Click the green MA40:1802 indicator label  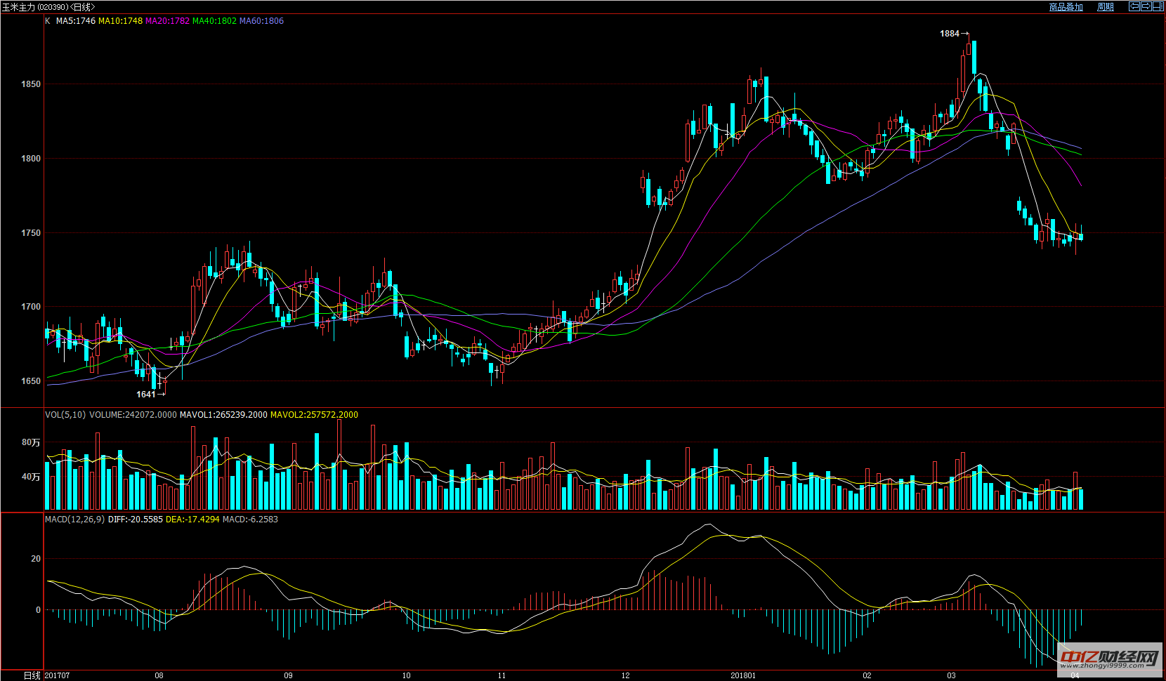pyautogui.click(x=214, y=21)
